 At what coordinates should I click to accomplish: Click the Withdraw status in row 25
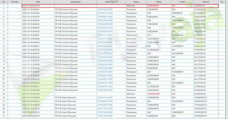[131, 94]
